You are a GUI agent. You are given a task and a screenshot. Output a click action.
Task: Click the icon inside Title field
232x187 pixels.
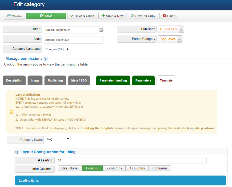pyautogui.click(x=101, y=30)
